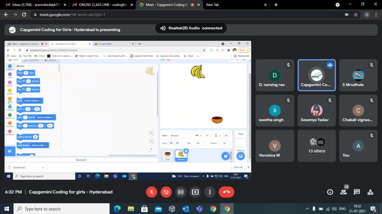
Task: Select the Looks blocks category
Action: click(x=10, y=75)
